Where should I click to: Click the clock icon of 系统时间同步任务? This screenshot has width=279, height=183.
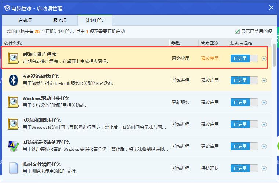[13, 124]
